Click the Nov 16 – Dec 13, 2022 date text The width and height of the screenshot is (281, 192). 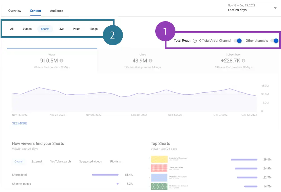pyautogui.click(x=242, y=6)
